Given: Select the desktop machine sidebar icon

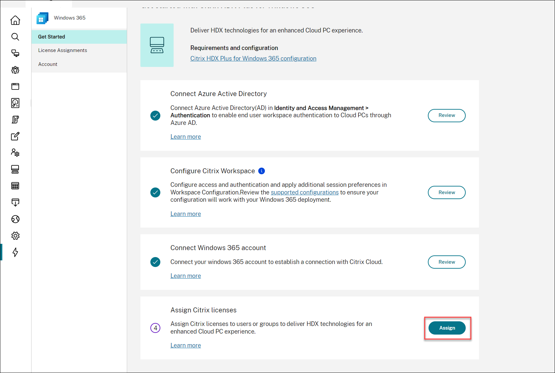Looking at the screenshot, I should coord(15,169).
